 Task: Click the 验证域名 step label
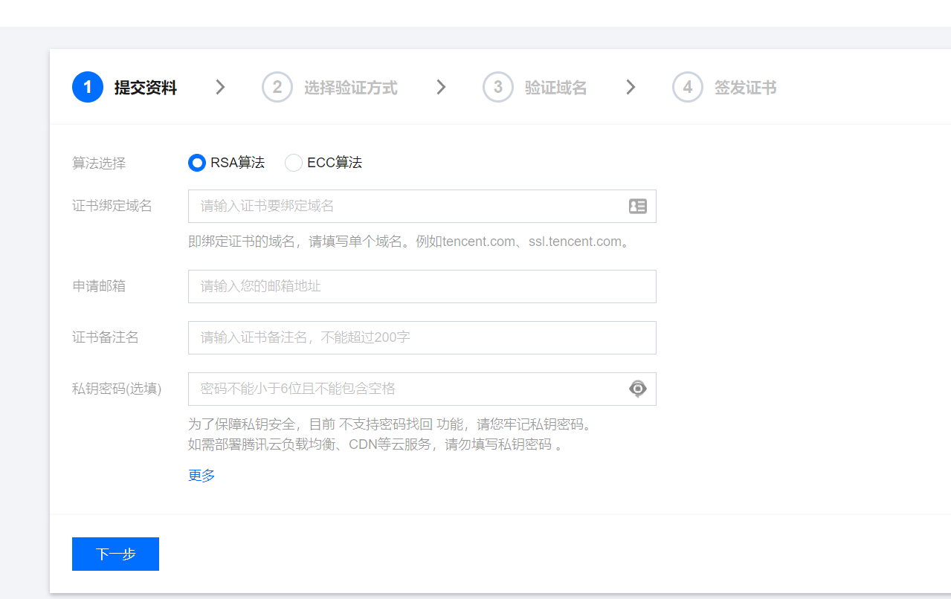[x=555, y=88]
